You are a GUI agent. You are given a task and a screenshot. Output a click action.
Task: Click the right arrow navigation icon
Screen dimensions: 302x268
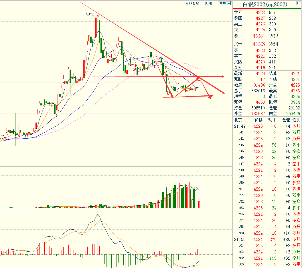click(x=225, y=3)
